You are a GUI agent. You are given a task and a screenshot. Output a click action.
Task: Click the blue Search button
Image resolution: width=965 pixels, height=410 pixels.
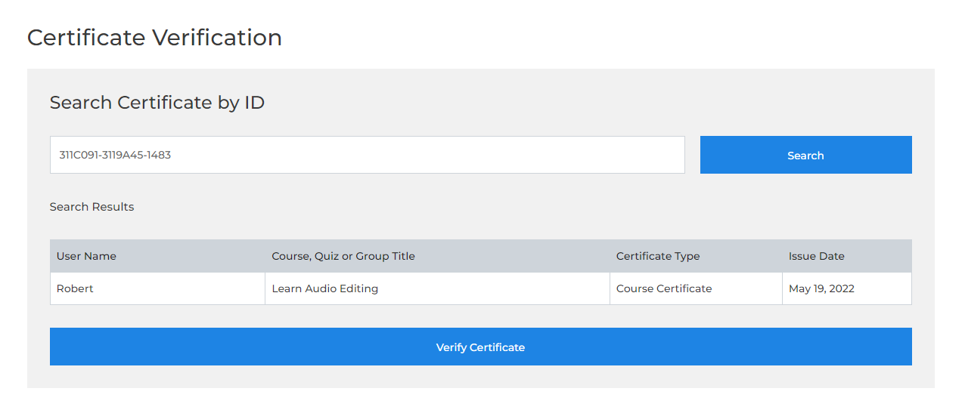pyautogui.click(x=805, y=155)
